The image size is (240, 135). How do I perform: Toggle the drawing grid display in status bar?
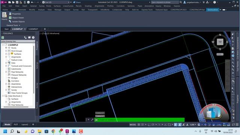tap(139, 124)
